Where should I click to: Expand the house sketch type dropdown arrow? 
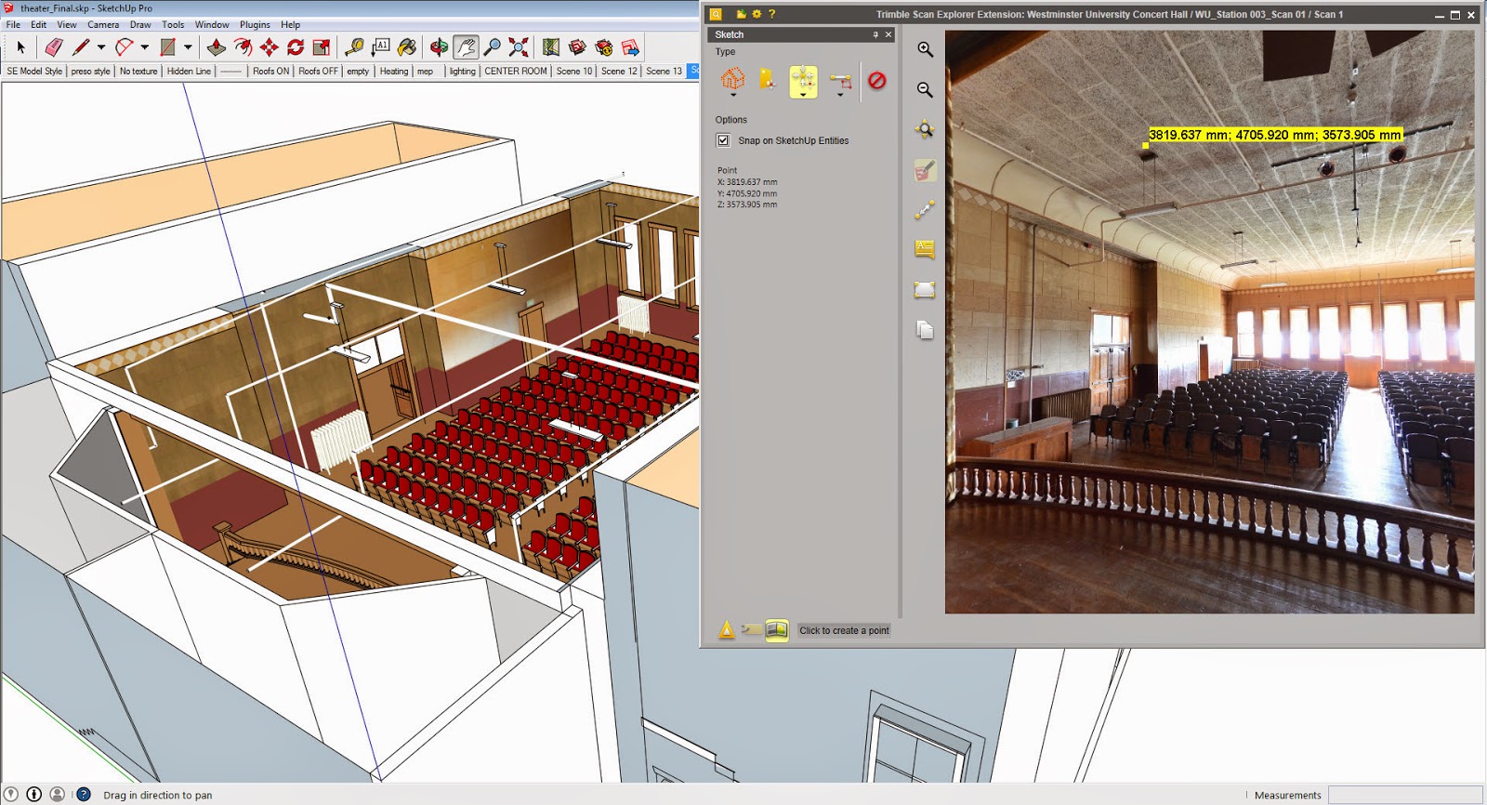tap(732, 95)
